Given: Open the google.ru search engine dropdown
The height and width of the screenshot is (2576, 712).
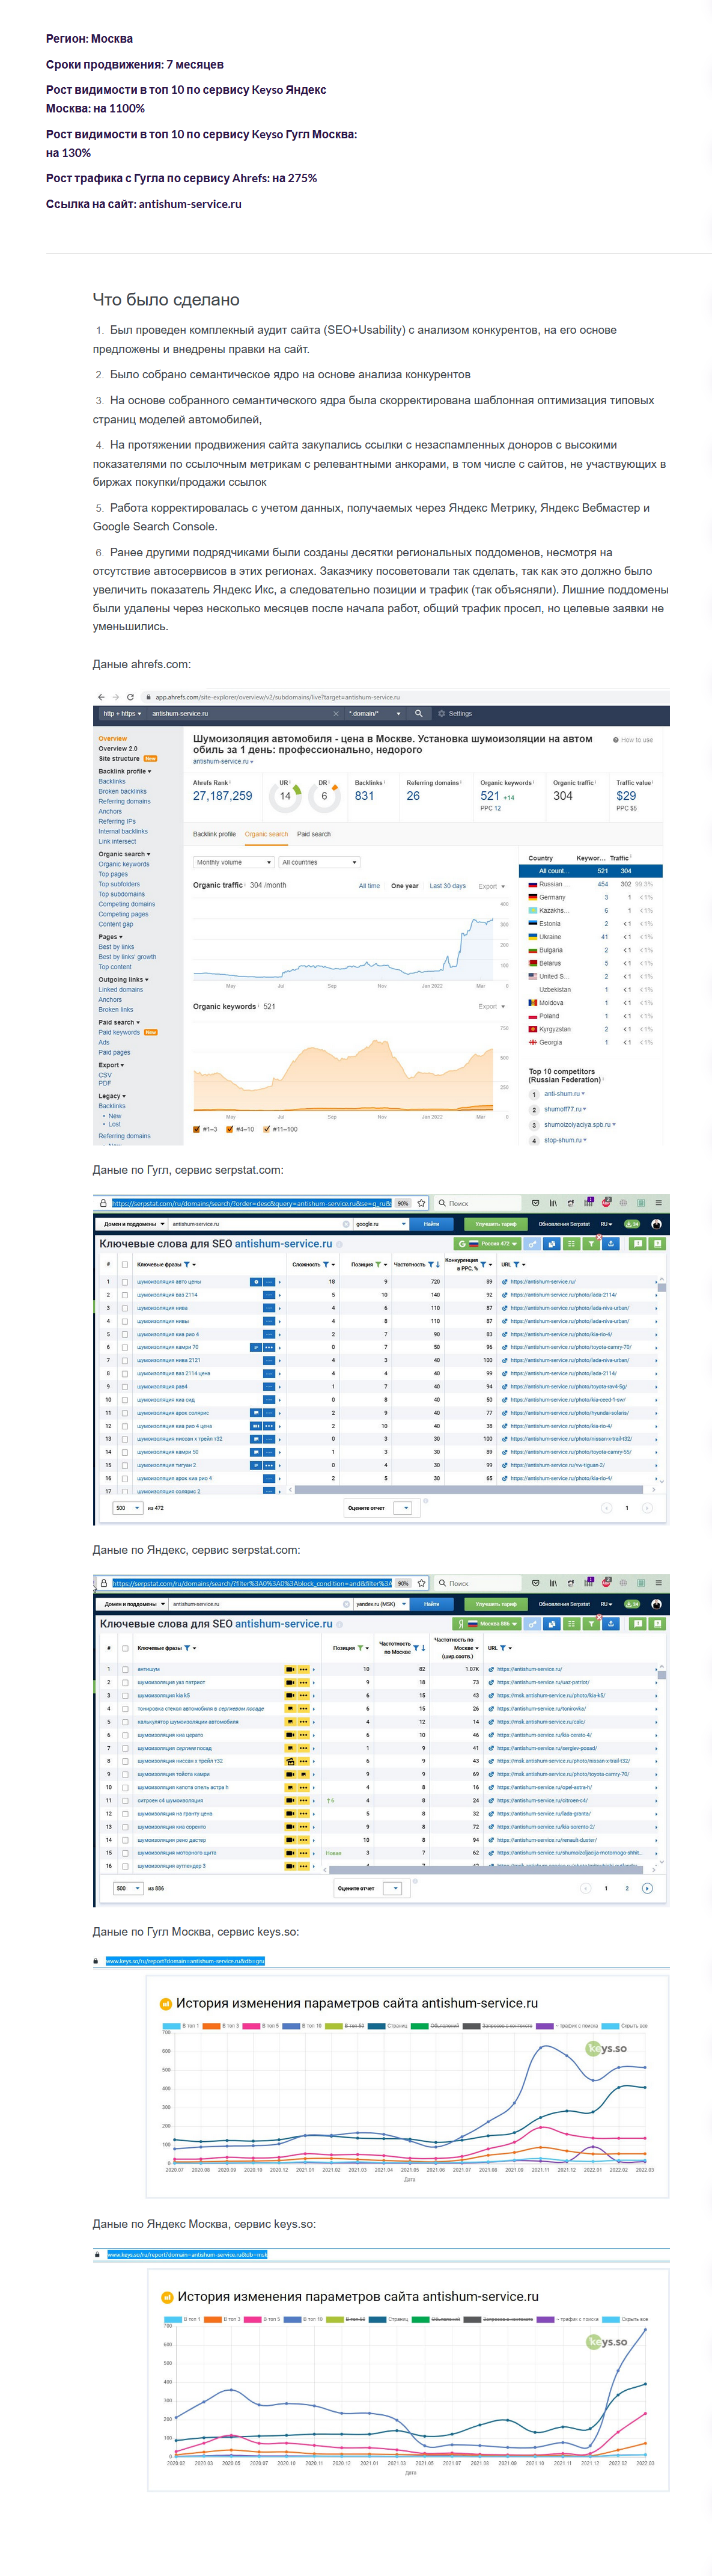Looking at the screenshot, I should [382, 1224].
